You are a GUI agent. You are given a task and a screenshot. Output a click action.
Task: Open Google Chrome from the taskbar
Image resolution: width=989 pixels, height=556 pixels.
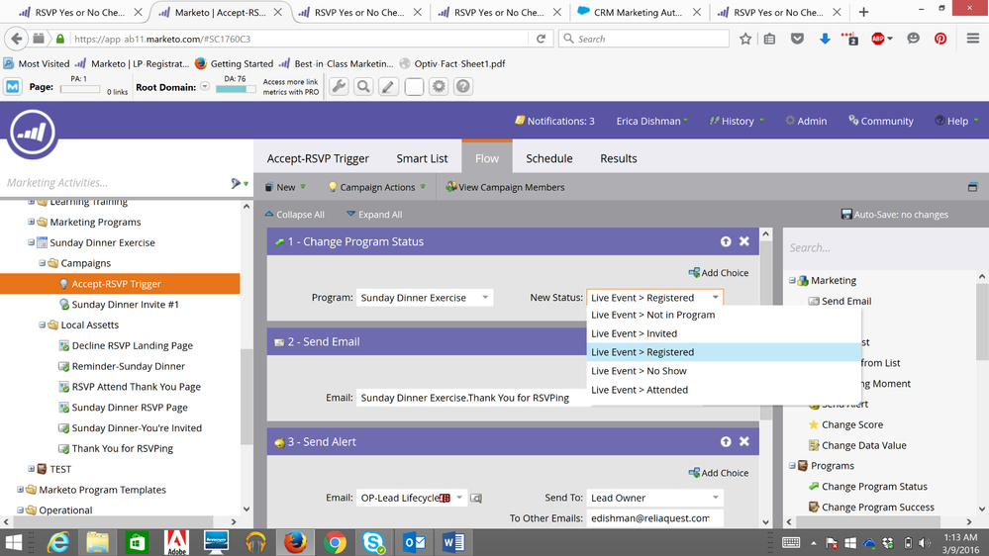point(335,542)
